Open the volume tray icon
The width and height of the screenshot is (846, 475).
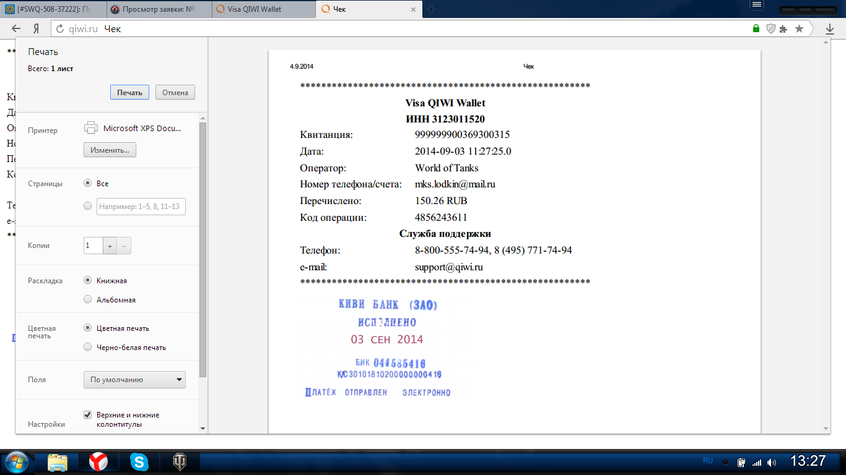(771, 462)
